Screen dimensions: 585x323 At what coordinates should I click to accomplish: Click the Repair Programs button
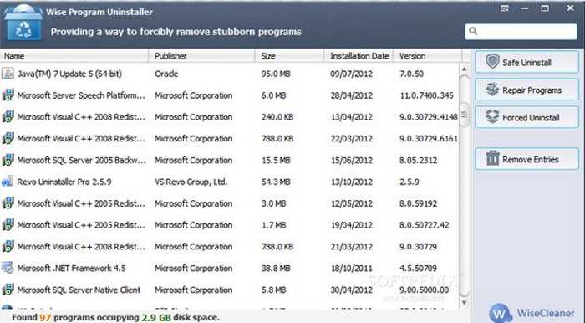(x=526, y=90)
